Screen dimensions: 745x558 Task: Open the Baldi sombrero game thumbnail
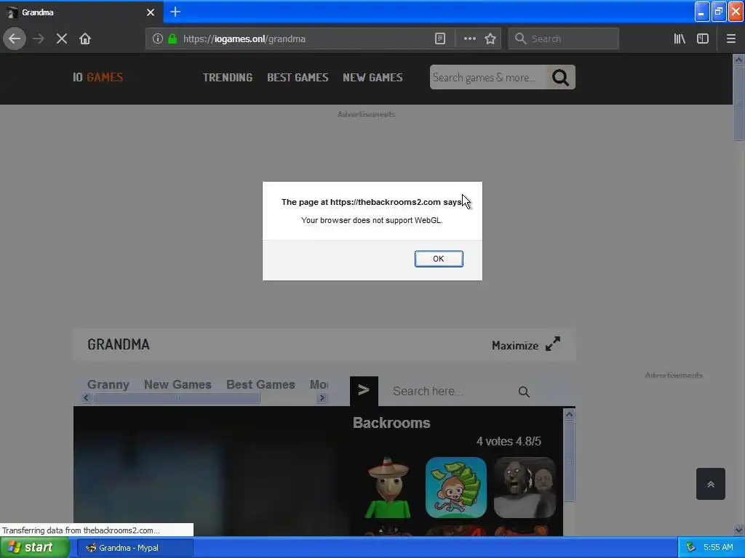pos(389,488)
